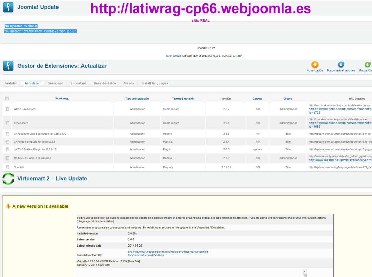This screenshot has width=372, height=277.
Task: Sort by Tipo de Instalación column
Action: click(137, 99)
